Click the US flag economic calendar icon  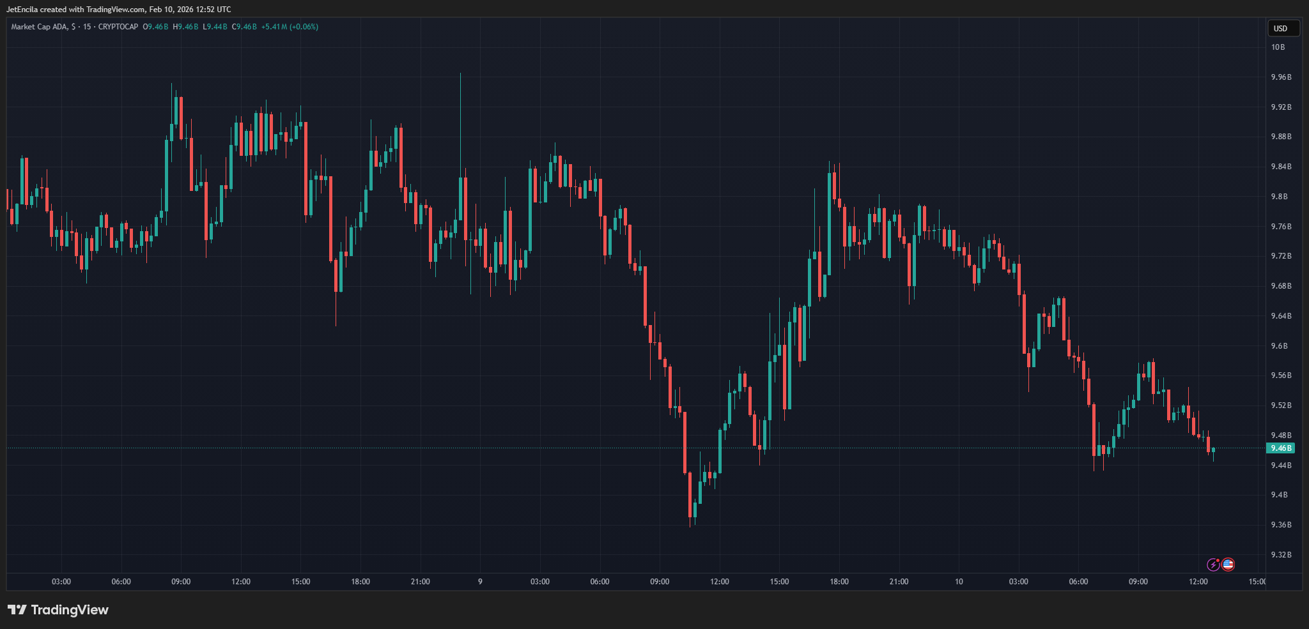(1228, 564)
